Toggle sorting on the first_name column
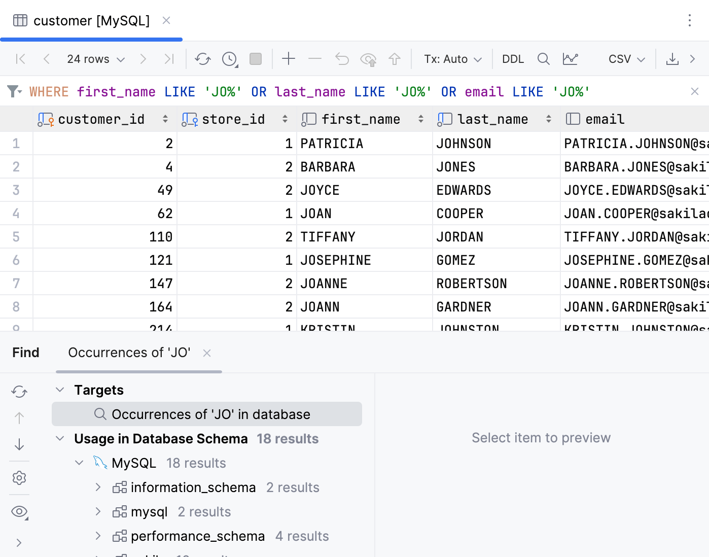This screenshot has height=557, width=709. tap(420, 119)
